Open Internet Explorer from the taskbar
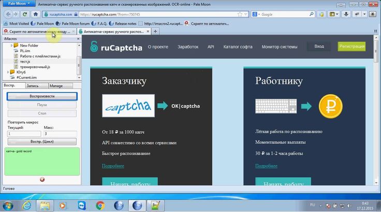The image size is (381, 212). [25, 205]
